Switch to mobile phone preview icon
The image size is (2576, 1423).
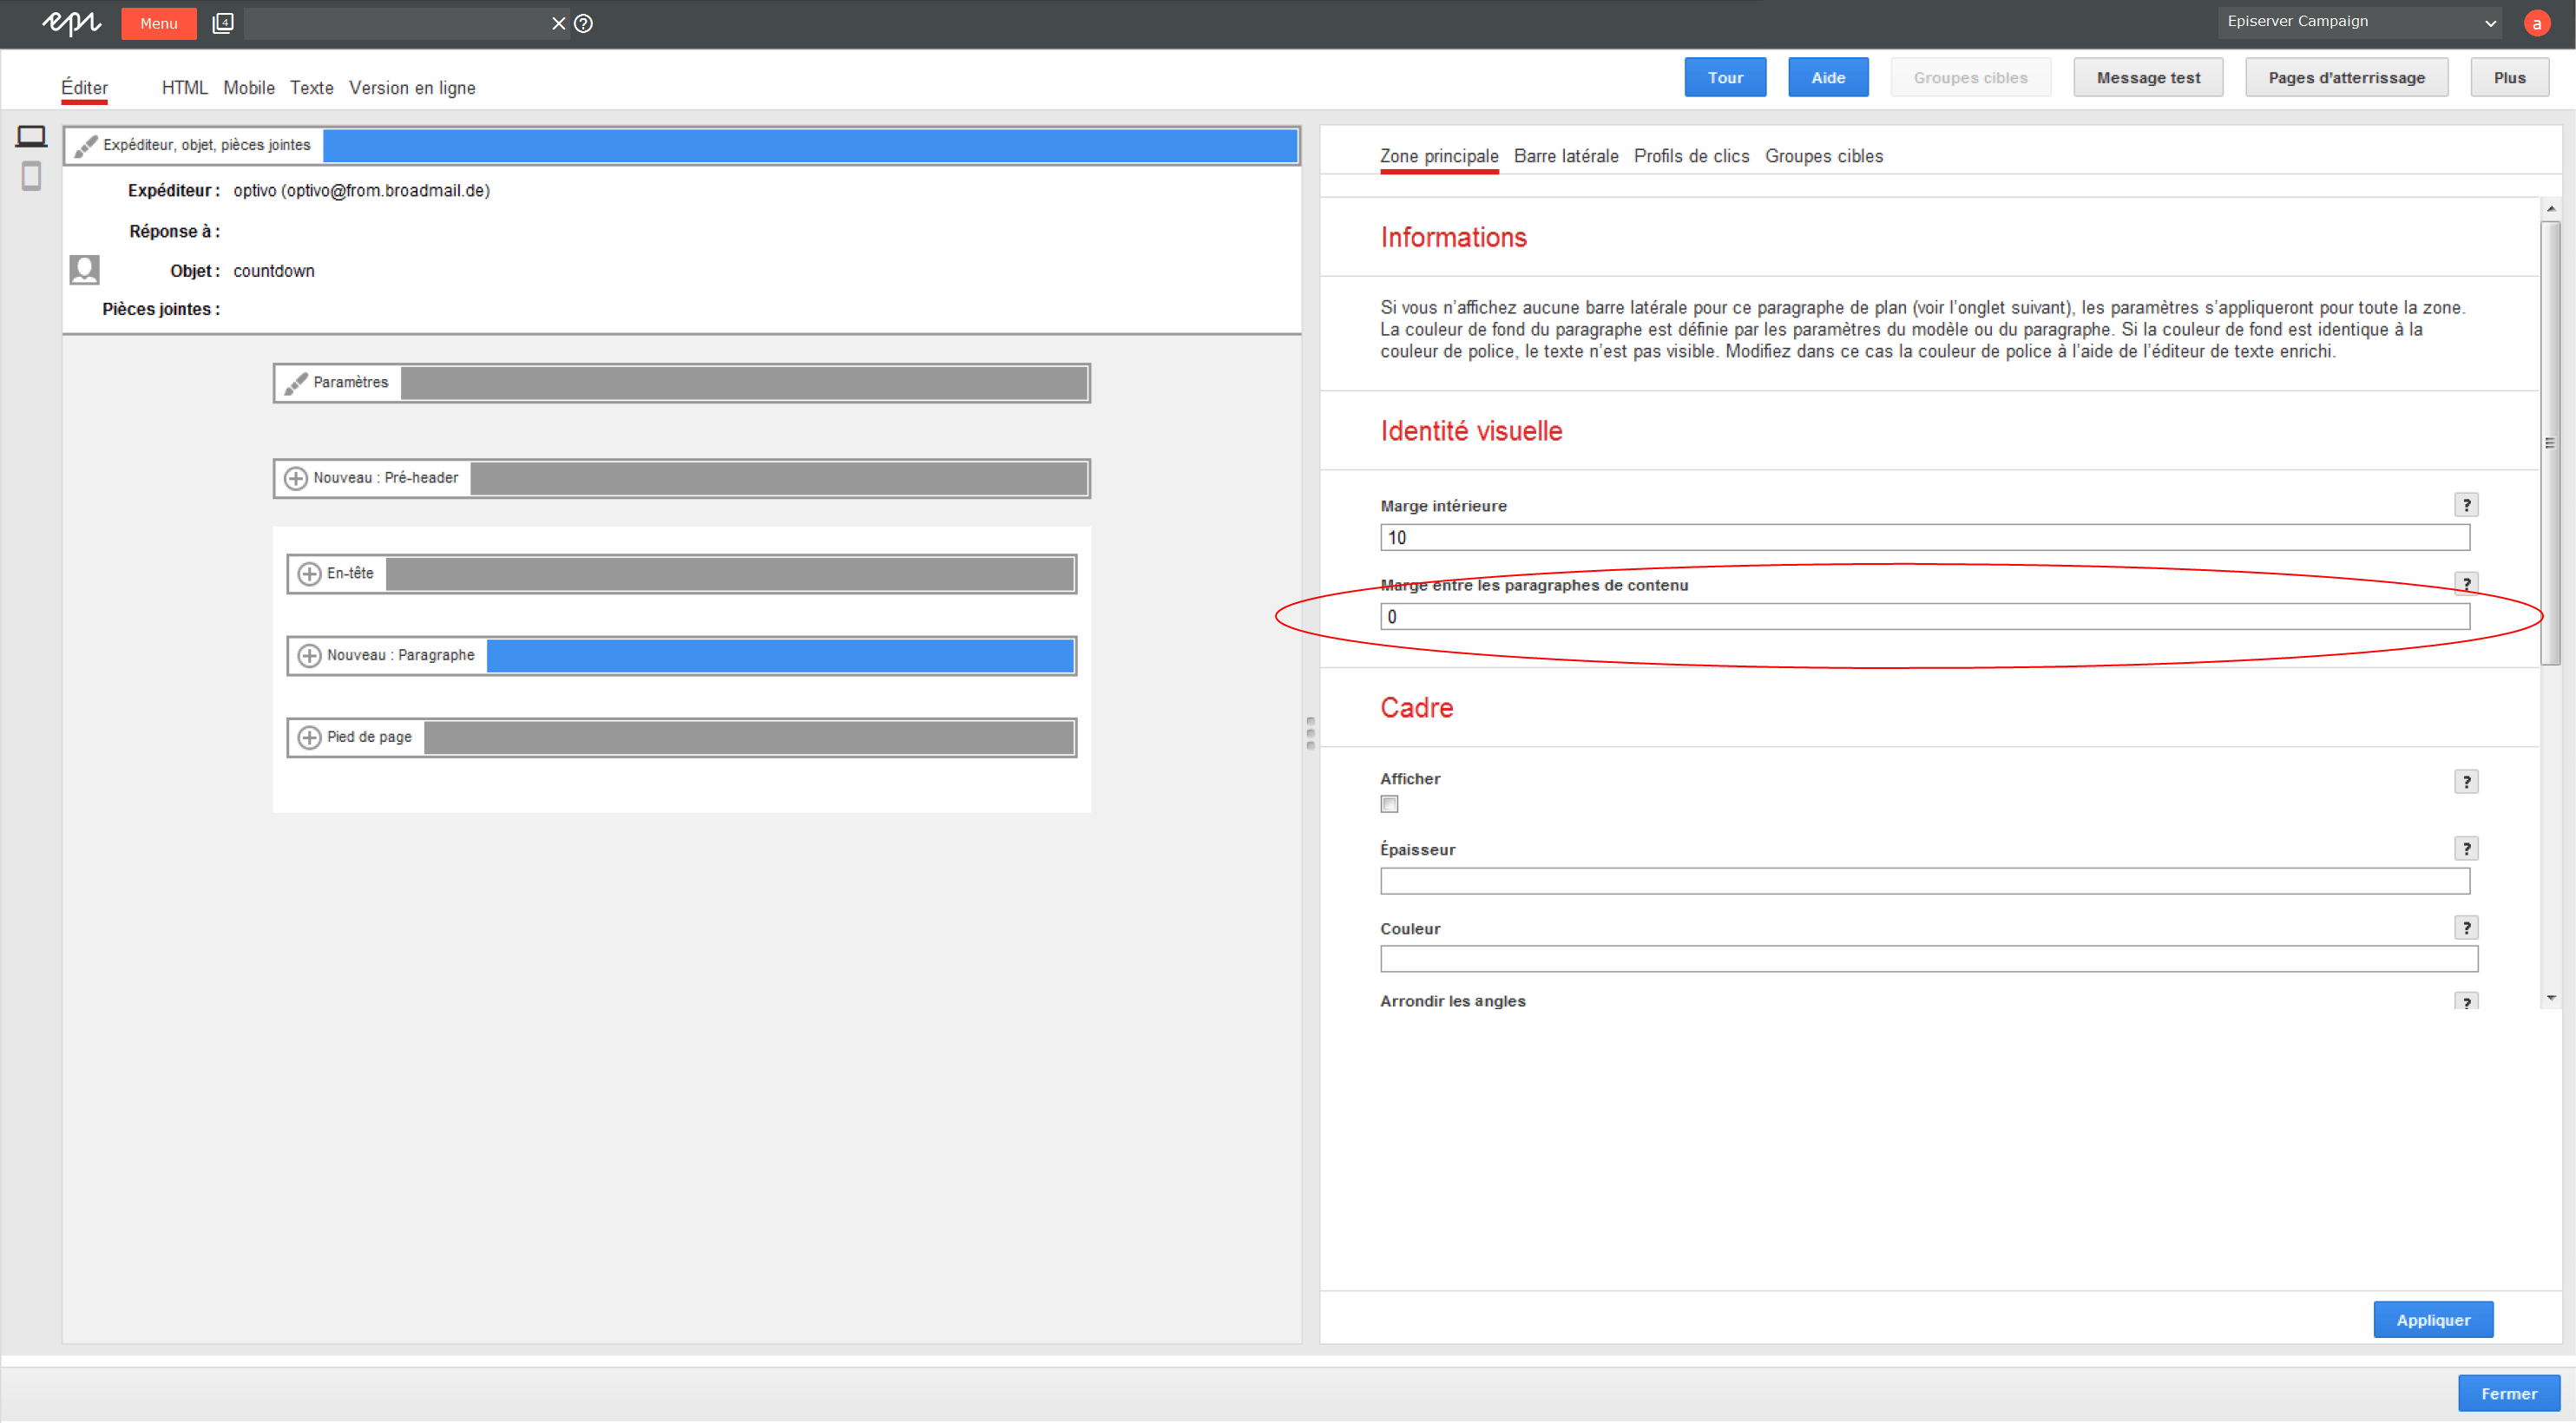point(32,176)
